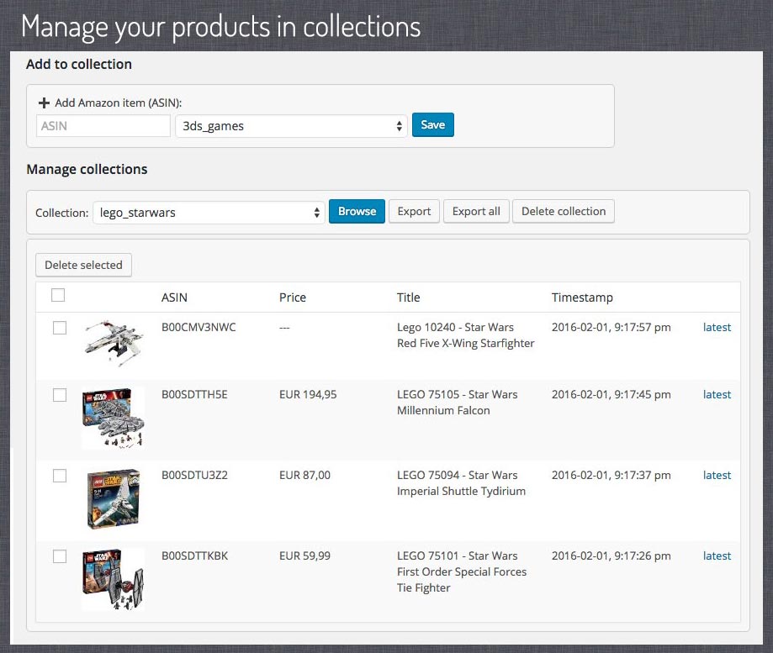This screenshot has height=653, width=773.
Task: Click the plus icon beside Add Amazon item
Action: [44, 103]
